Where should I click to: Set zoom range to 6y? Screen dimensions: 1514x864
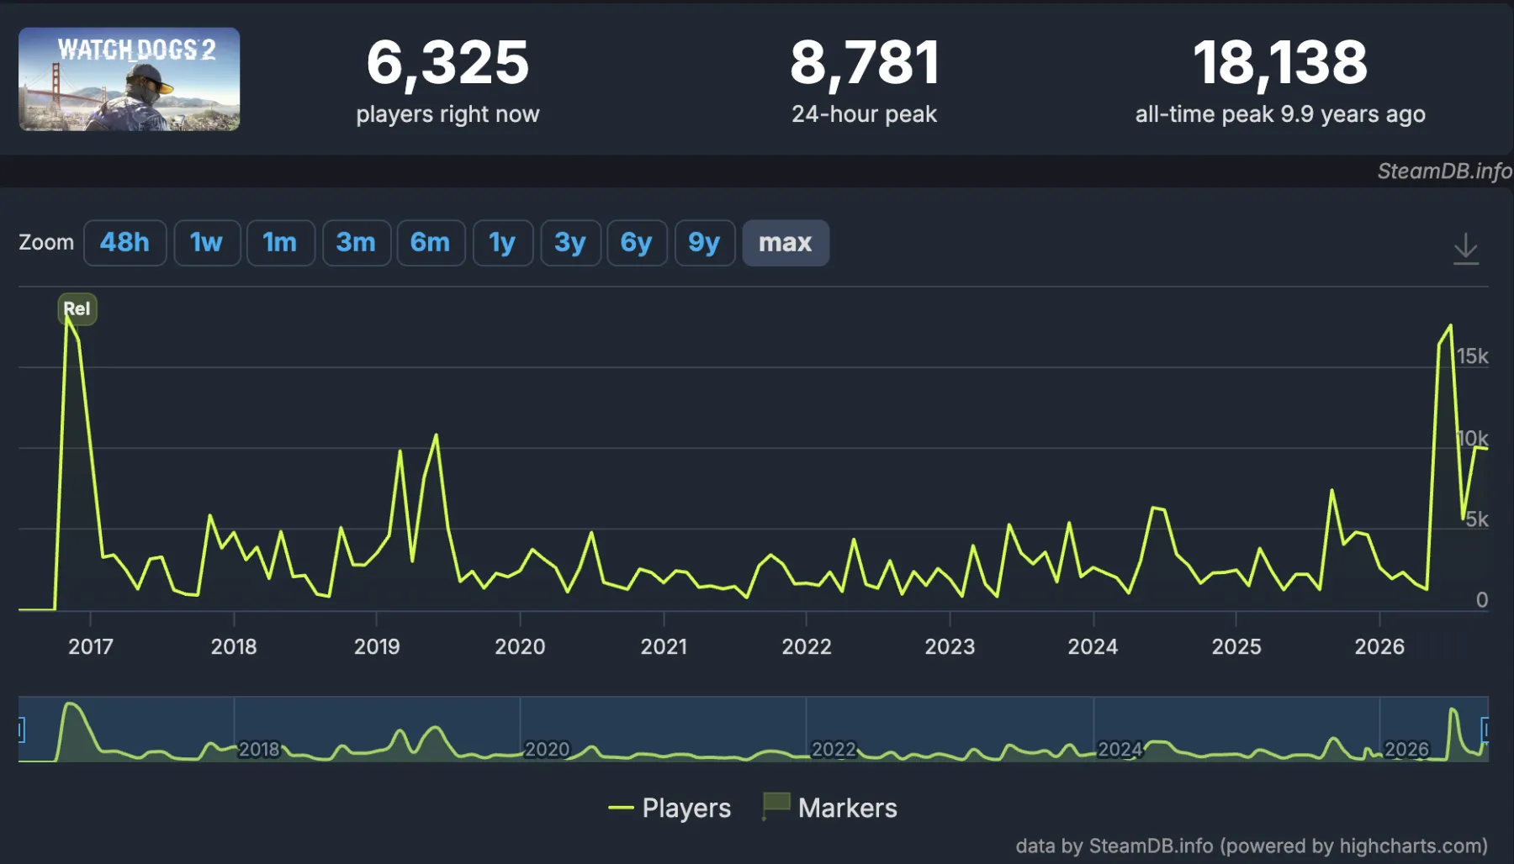(x=637, y=243)
